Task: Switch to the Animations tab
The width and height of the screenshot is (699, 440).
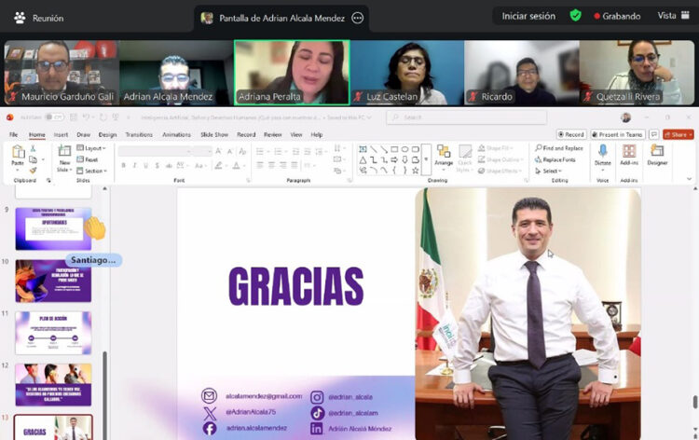Action: 176,134
